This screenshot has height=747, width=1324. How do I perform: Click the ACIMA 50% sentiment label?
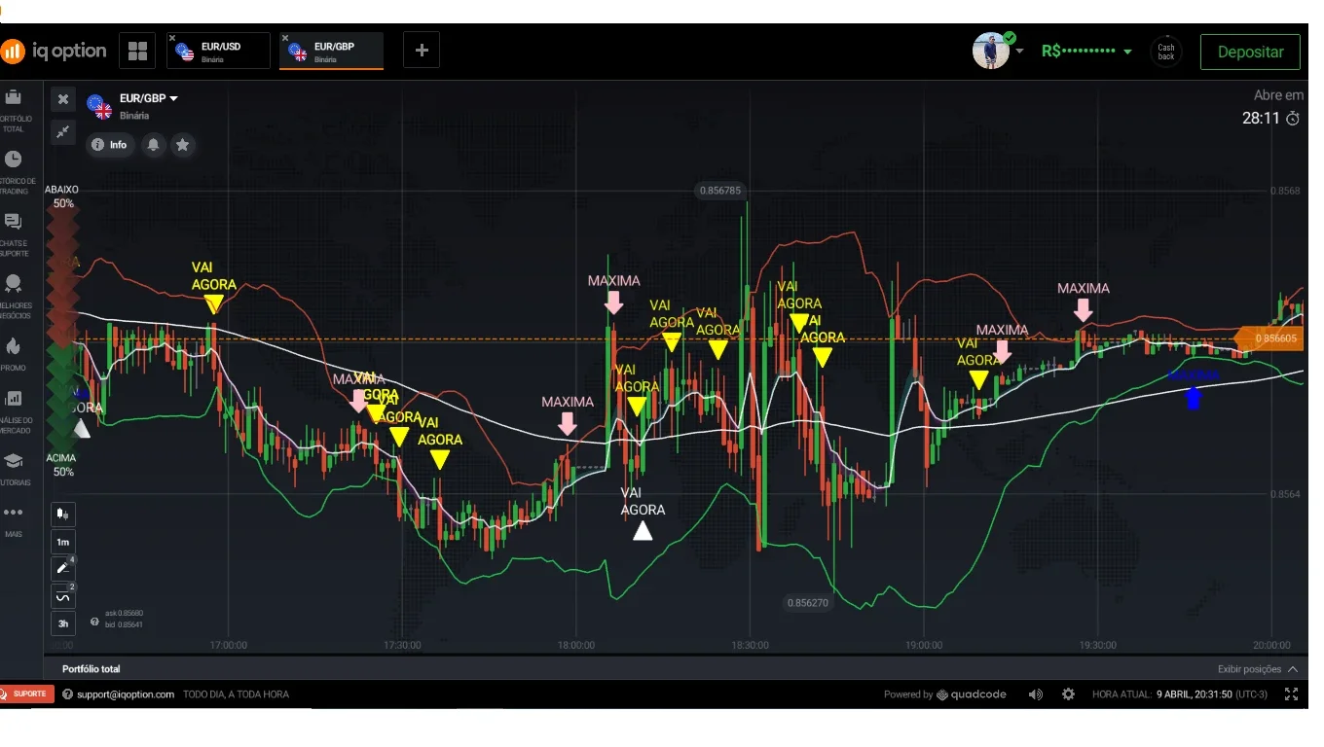(63, 465)
